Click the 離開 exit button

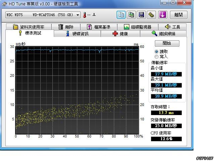click(x=178, y=15)
